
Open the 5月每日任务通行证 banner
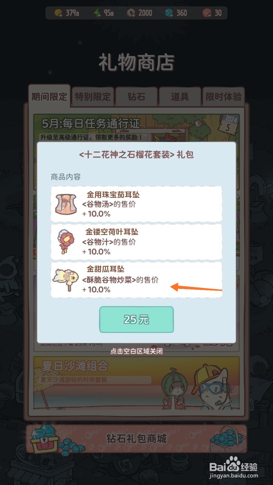(x=136, y=127)
